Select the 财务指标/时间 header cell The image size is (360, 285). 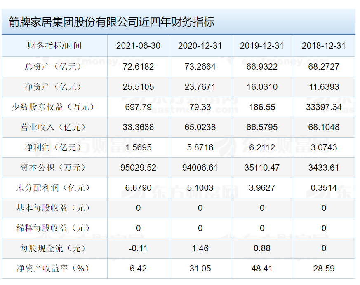click(54, 46)
